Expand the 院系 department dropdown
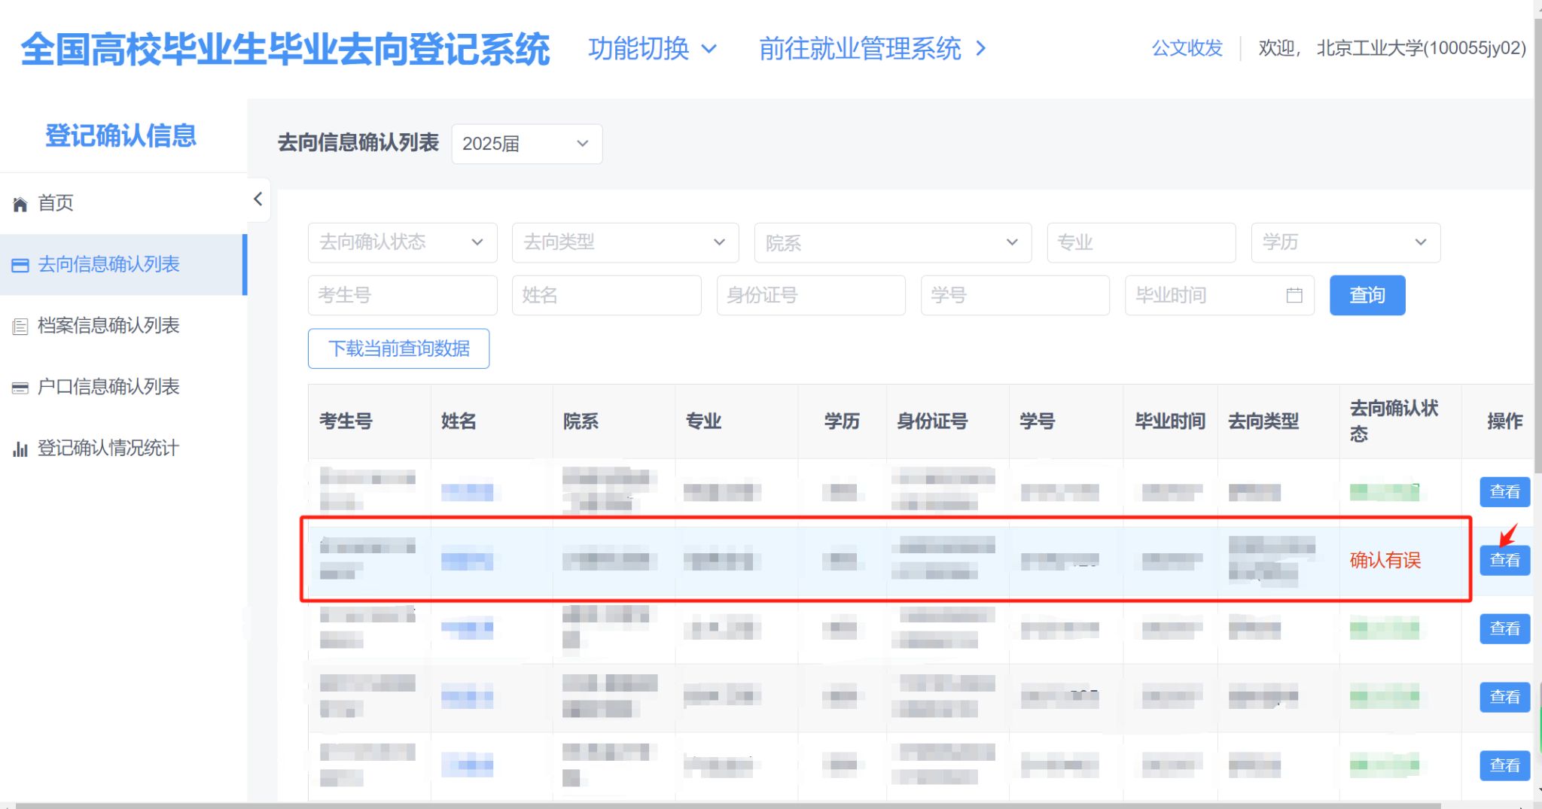The height and width of the screenshot is (809, 1542). pos(891,242)
